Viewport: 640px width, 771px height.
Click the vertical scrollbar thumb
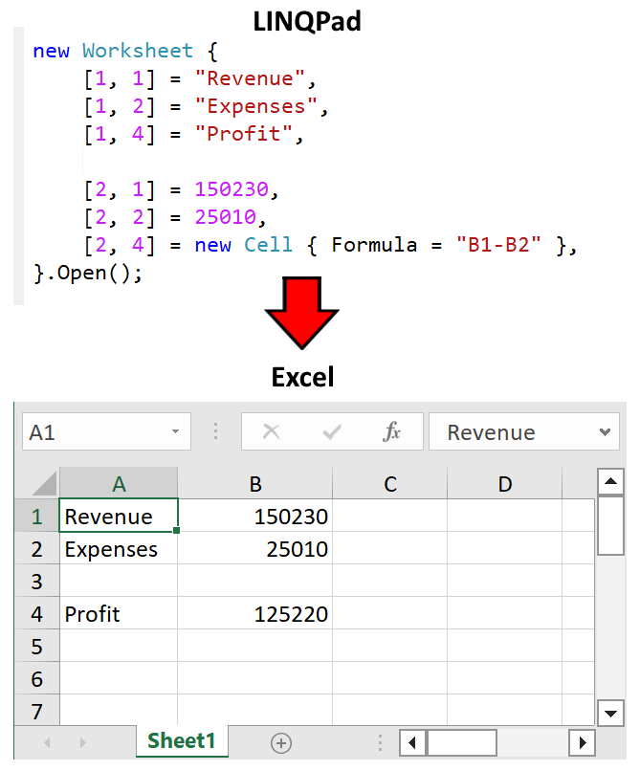click(610, 525)
